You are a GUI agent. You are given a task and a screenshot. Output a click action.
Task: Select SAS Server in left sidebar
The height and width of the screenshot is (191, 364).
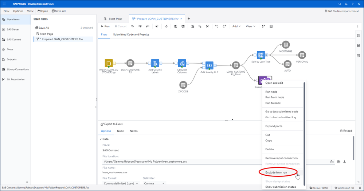[x=15, y=29]
